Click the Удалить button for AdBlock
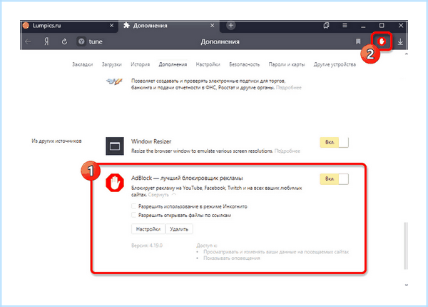The width and height of the screenshot is (428, 307). point(179,229)
